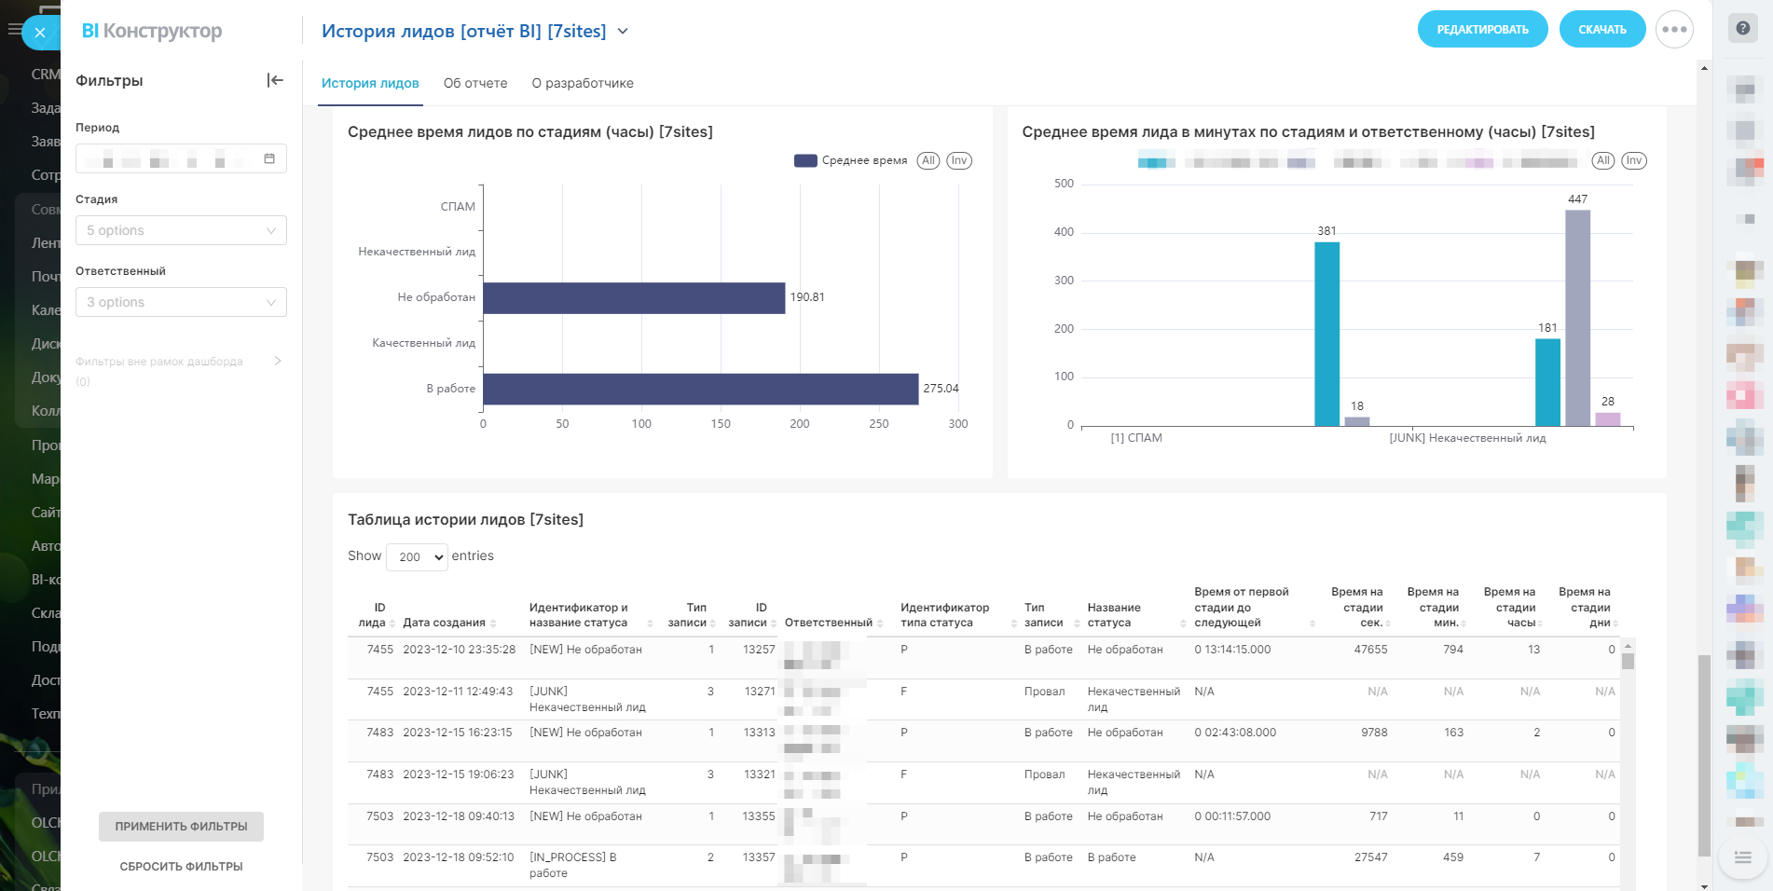The width and height of the screenshot is (1773, 891).
Task: Toggle All legend in stages chart
Action: pos(928,160)
